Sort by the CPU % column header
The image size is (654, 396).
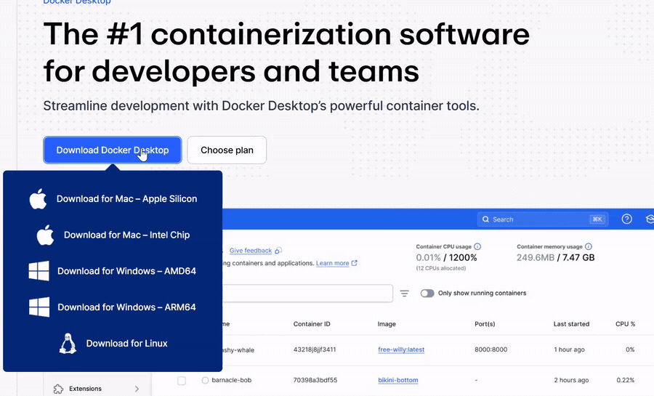click(x=625, y=324)
